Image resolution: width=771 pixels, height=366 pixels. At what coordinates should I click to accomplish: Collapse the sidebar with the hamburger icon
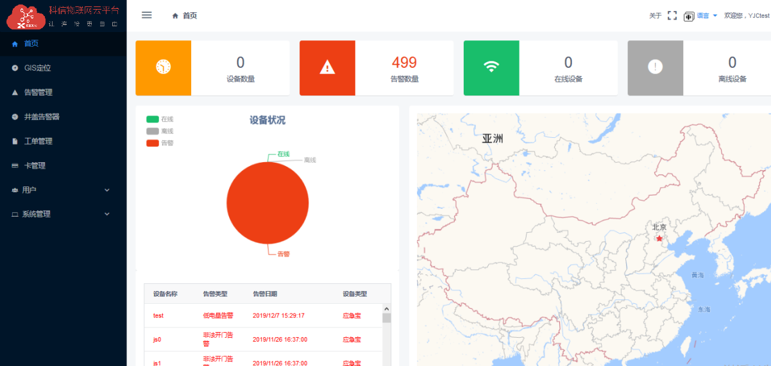pos(147,15)
